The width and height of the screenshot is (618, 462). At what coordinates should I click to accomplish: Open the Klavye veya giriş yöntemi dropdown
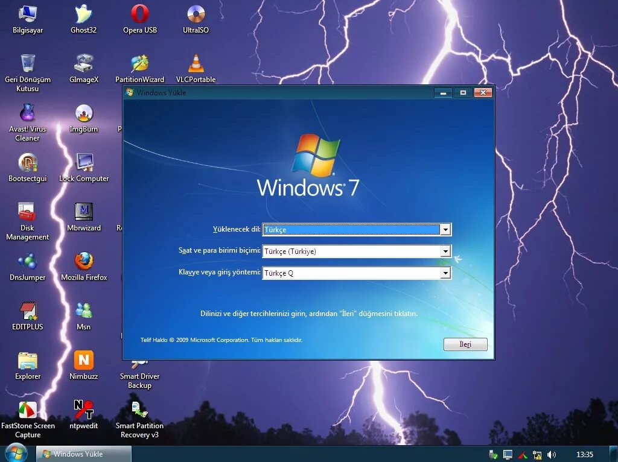click(445, 273)
